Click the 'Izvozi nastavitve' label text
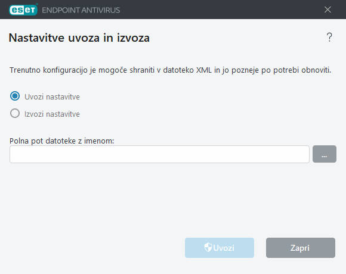Image resolution: width=346 pixels, height=274 pixels. coord(52,114)
